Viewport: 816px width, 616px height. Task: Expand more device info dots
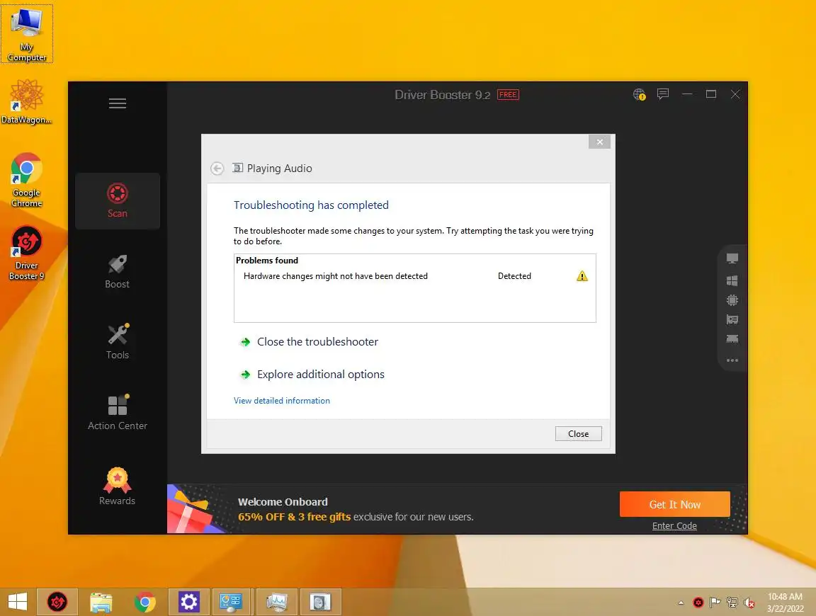click(732, 360)
